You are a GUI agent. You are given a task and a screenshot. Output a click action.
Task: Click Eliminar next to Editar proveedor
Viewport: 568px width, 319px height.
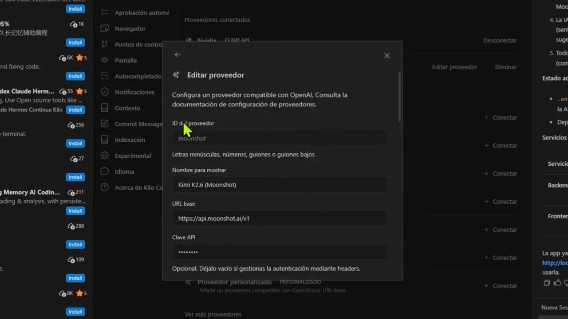click(x=506, y=67)
